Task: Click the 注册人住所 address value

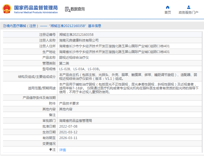Action: pos(114,46)
